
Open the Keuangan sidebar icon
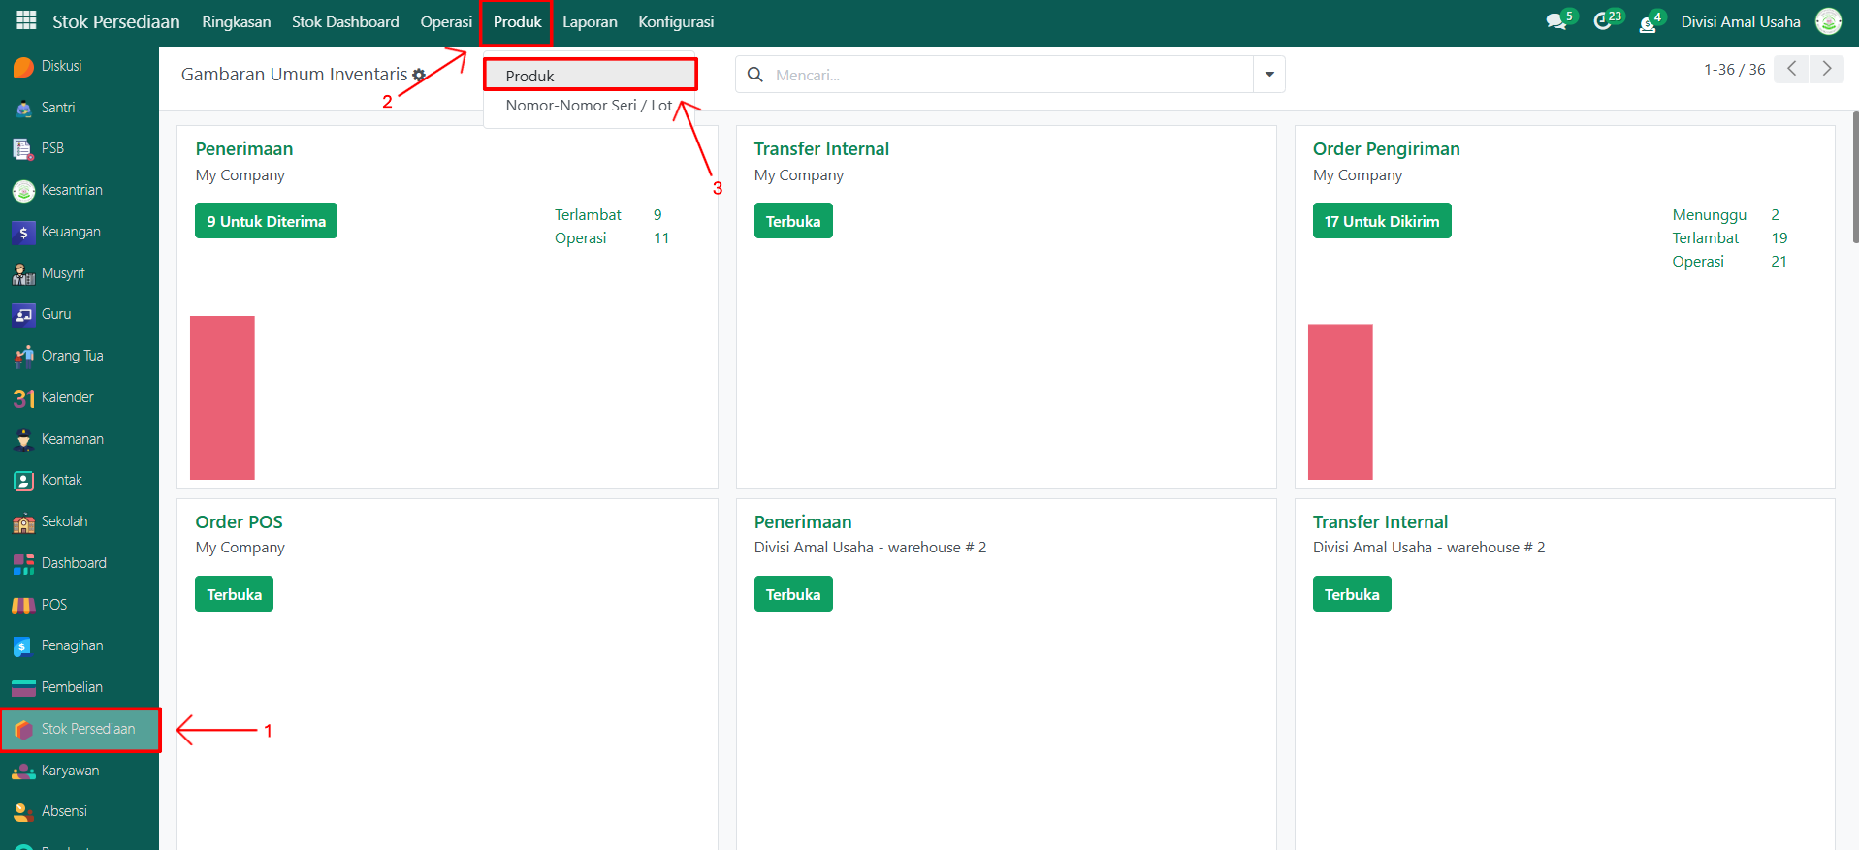[x=24, y=233]
